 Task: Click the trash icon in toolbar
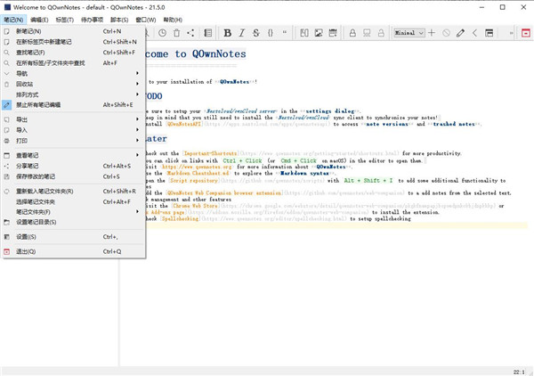(x=177, y=33)
